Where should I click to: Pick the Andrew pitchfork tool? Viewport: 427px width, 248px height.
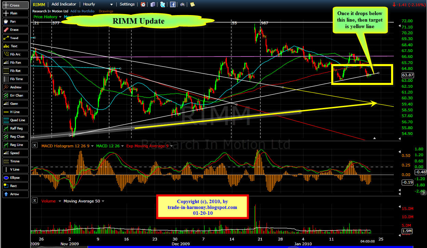click(15, 87)
